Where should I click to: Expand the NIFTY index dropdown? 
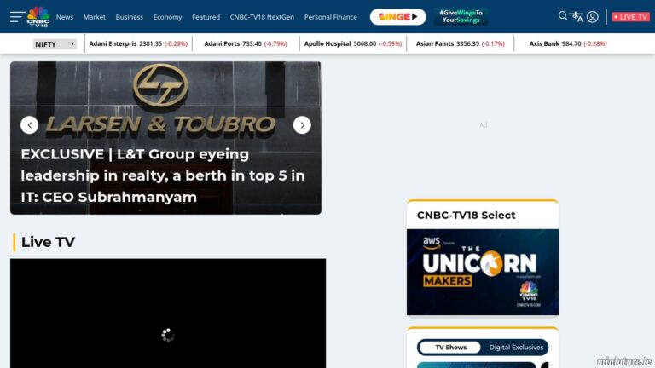click(x=55, y=43)
